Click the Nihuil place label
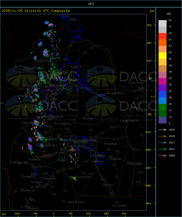This screenshot has height=217, width=182. pos(62,160)
